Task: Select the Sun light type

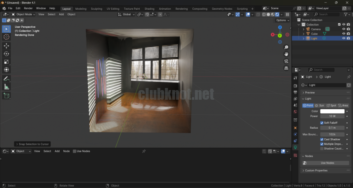Action: 319,106
